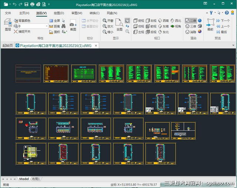Click the blue swap arrows icon in 显示
The image size is (237, 188).
[x=127, y=26]
